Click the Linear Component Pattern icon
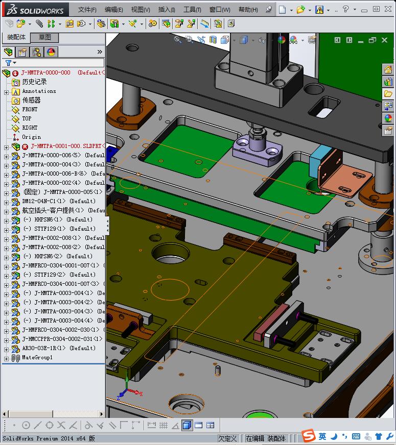 (51, 23)
